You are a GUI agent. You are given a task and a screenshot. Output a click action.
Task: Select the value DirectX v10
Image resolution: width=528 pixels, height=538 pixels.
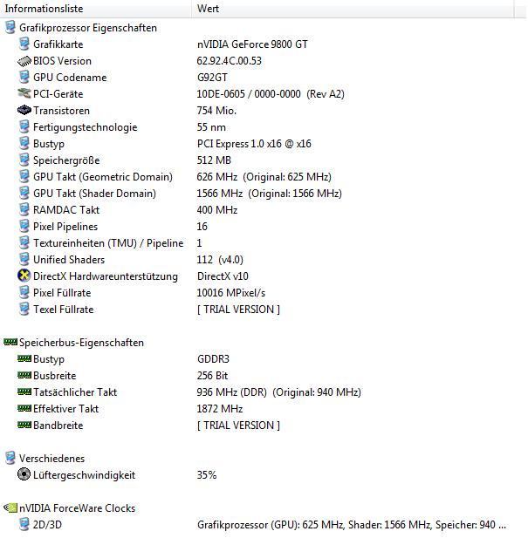point(223,276)
